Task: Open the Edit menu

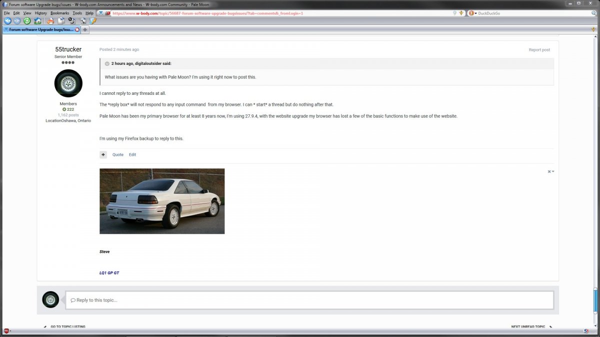Action: click(16, 13)
